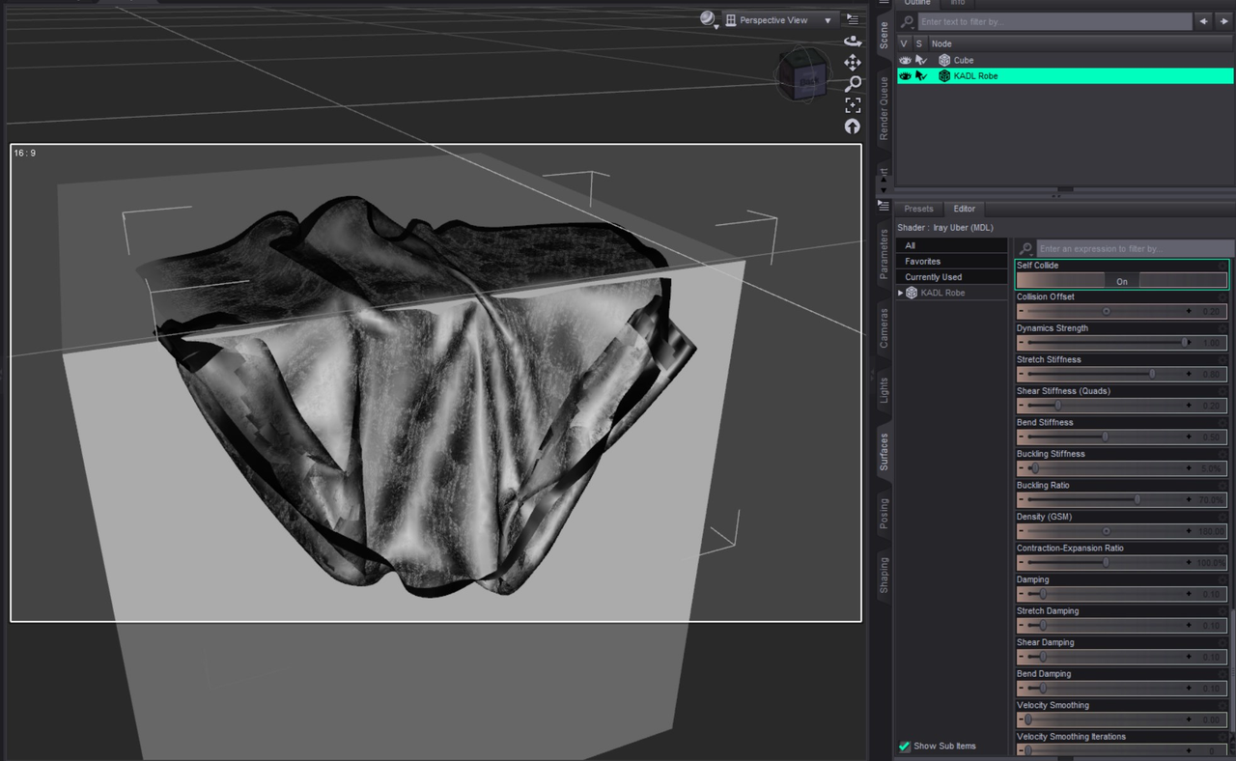Click the left arrow button by the scene filter
1236x761 pixels.
pyautogui.click(x=1204, y=21)
